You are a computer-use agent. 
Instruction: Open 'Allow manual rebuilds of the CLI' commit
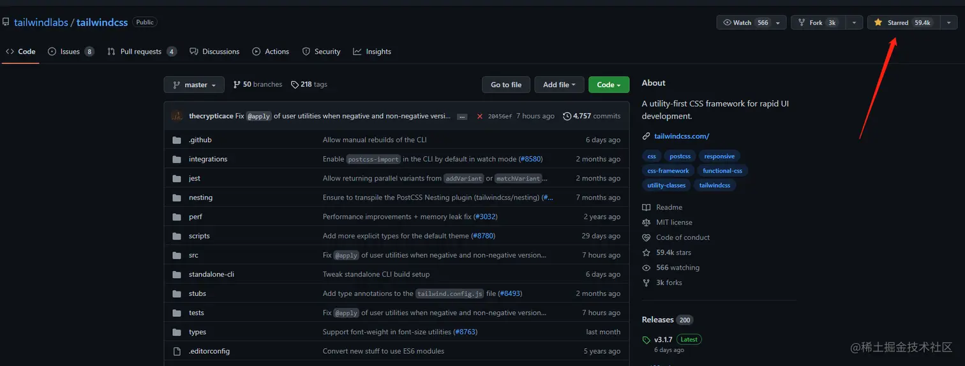pos(375,140)
